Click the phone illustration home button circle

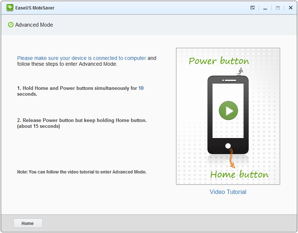(x=228, y=146)
